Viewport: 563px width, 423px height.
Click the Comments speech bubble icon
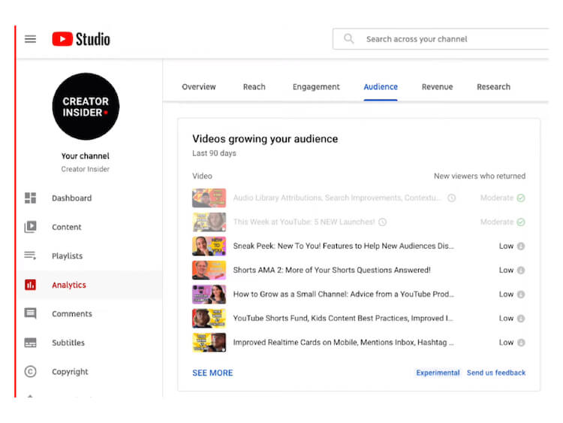coord(30,313)
